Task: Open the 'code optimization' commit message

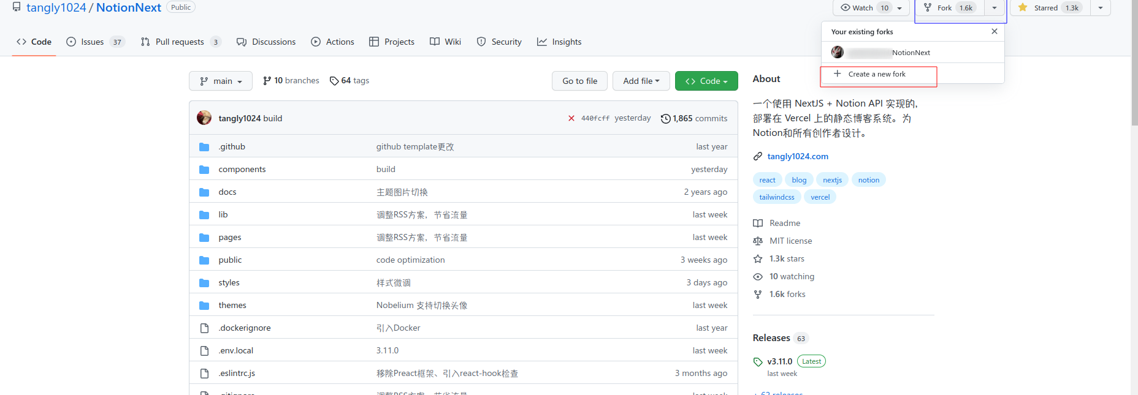Action: pyautogui.click(x=411, y=260)
